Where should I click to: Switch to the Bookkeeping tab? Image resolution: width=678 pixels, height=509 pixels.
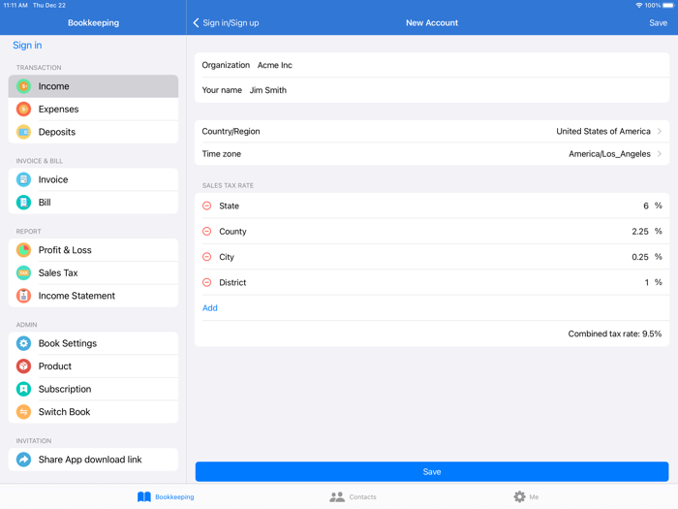(x=166, y=496)
